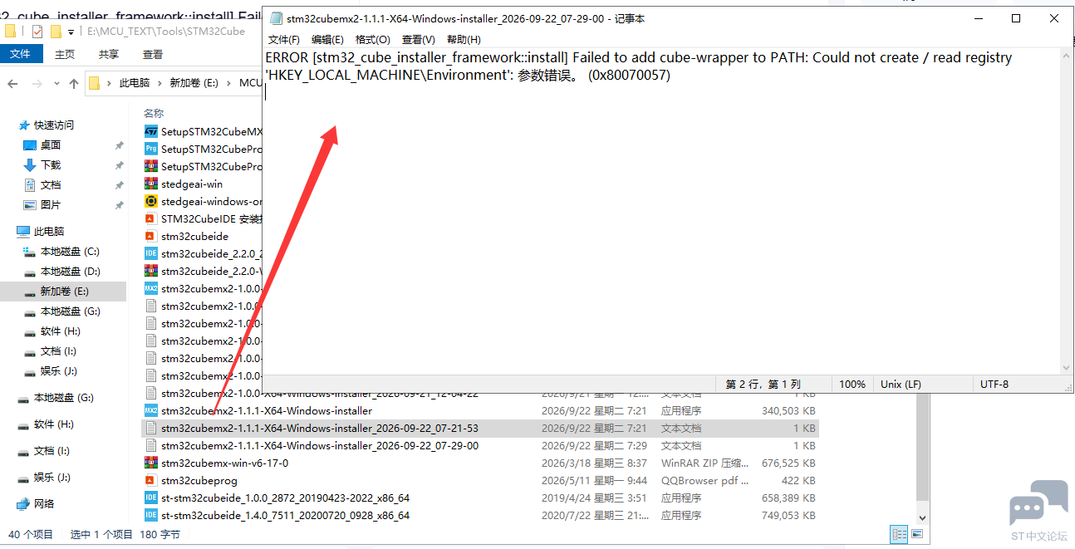Click IDE icon of st-stm32cubeide_1.0.0_2872 file
This screenshot has height=549, width=1075.
tap(150, 498)
